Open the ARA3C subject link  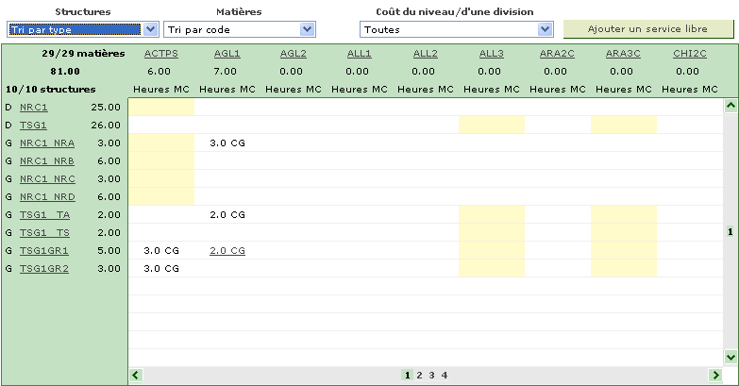coord(623,53)
